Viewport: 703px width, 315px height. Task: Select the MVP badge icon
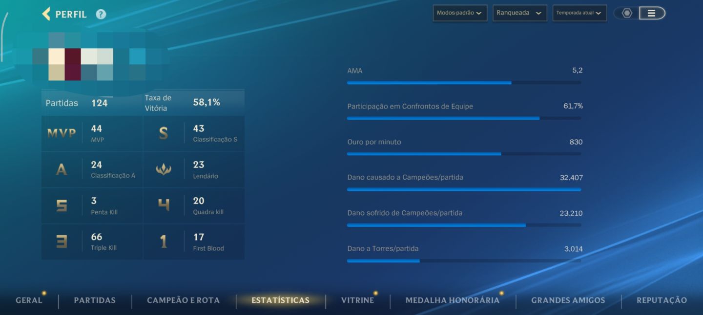click(62, 133)
